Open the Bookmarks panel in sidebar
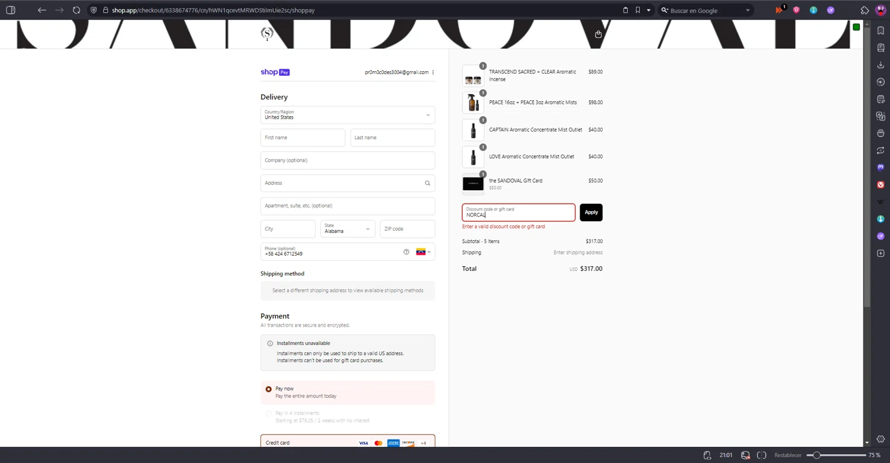Screen dimensions: 890x463 tap(881, 31)
